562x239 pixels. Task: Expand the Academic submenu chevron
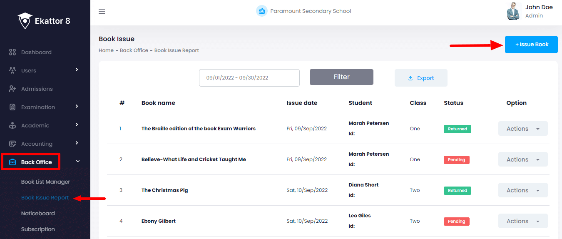coord(77,124)
